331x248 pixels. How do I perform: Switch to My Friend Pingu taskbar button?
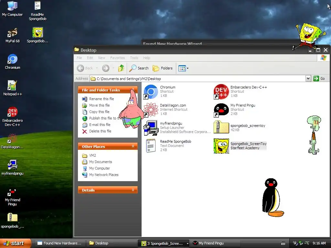coord(215,243)
